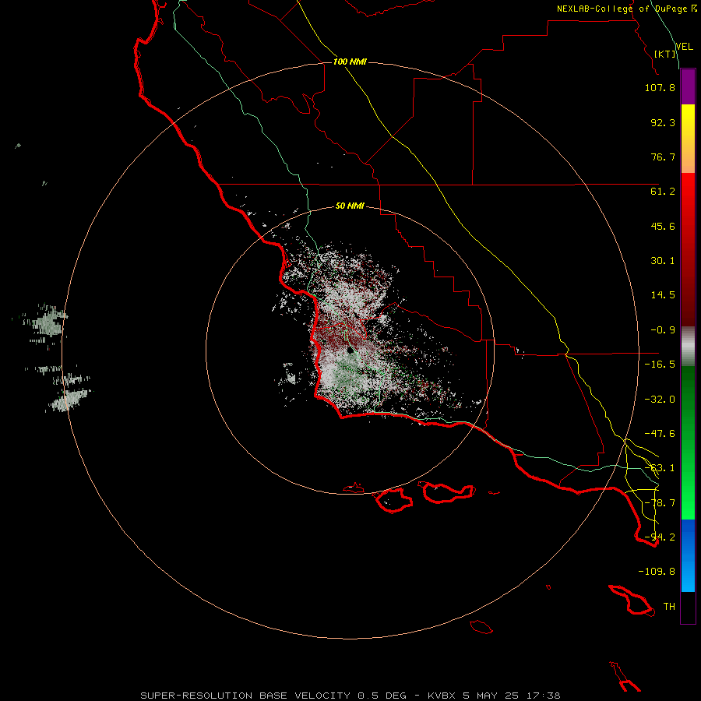Pick the purple segment of the color bar

(688, 86)
